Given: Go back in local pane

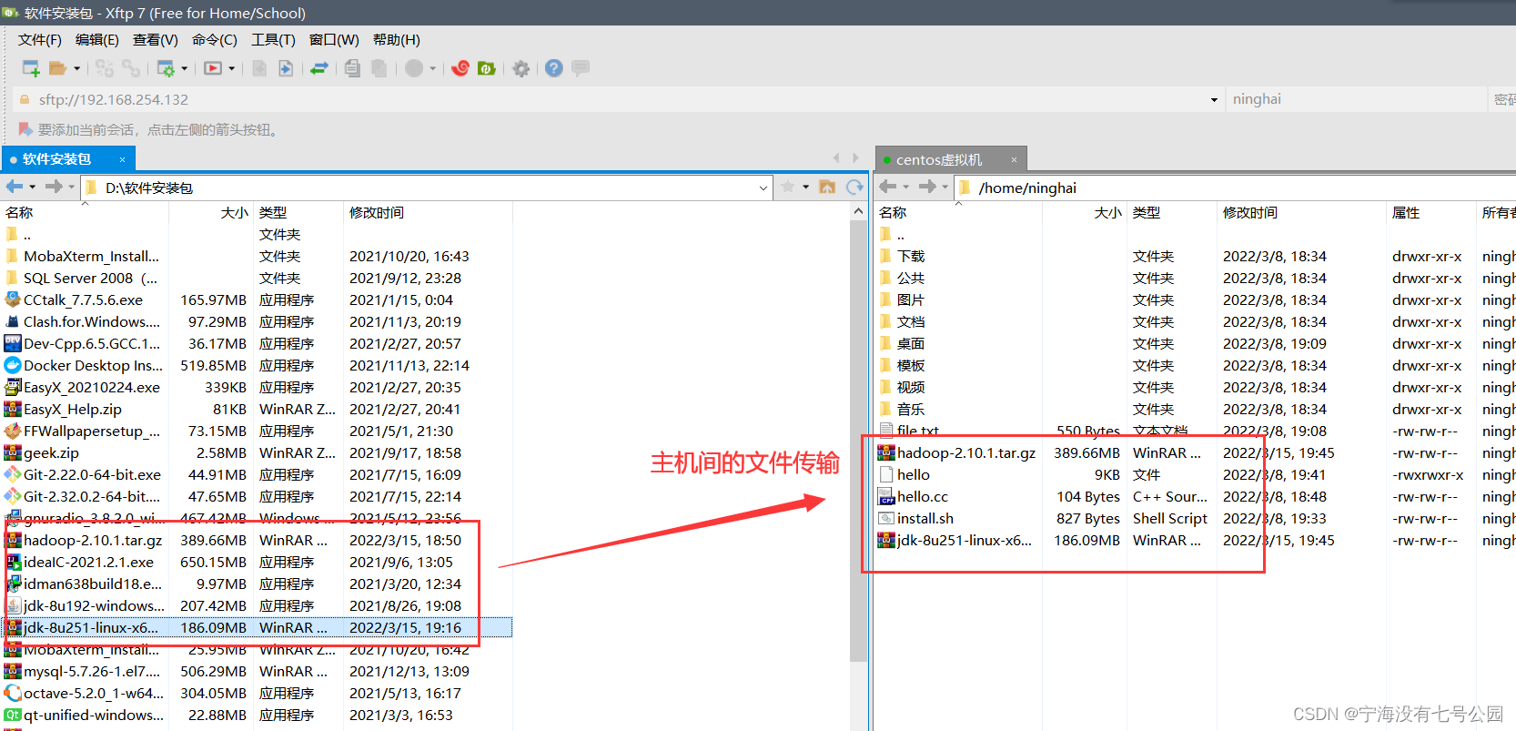Looking at the screenshot, I should pos(15,187).
